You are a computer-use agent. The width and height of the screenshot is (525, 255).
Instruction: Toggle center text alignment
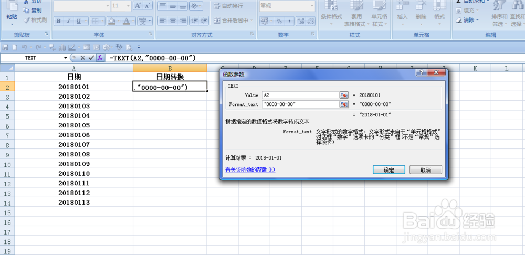tap(173, 21)
